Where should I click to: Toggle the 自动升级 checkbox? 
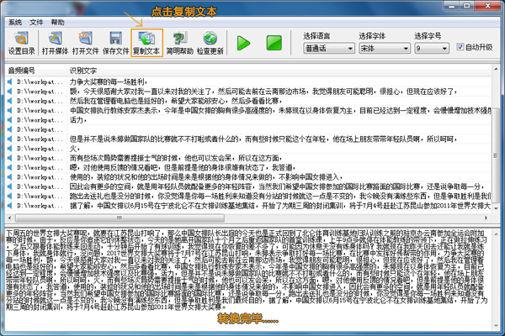pos(460,47)
